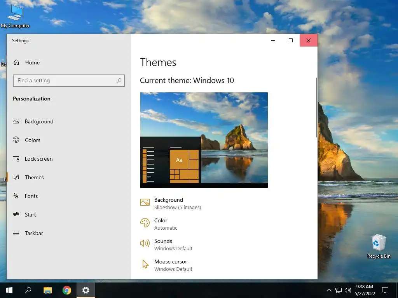Click the Personalization section heading
The width and height of the screenshot is (398, 298).
click(x=31, y=99)
